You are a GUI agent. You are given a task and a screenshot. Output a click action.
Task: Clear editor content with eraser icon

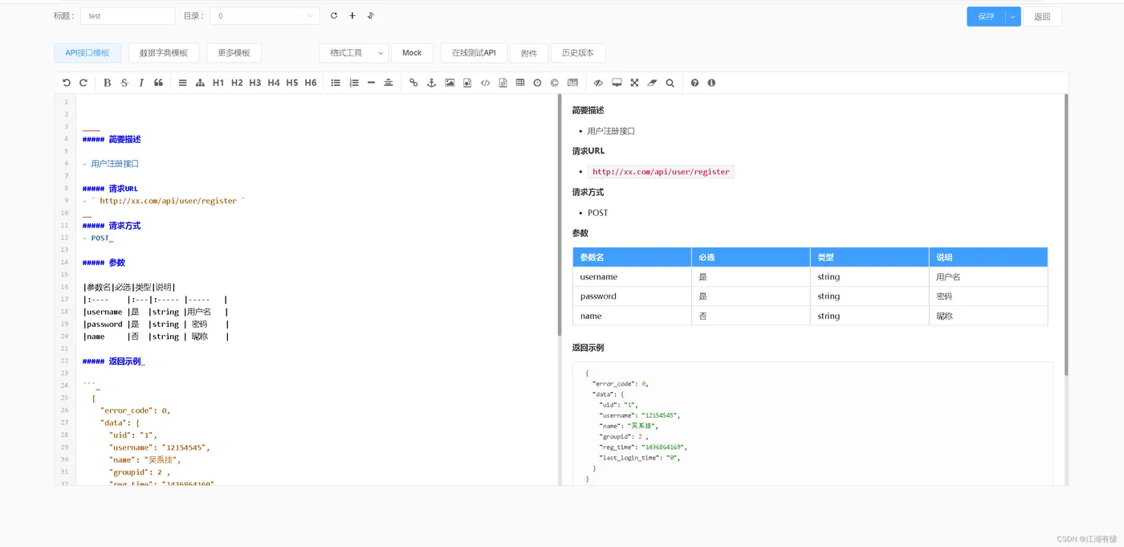pyautogui.click(x=652, y=83)
